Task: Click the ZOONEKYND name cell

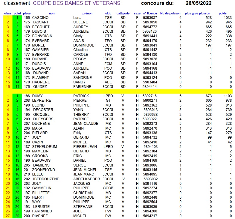Action: click(44, 170)
